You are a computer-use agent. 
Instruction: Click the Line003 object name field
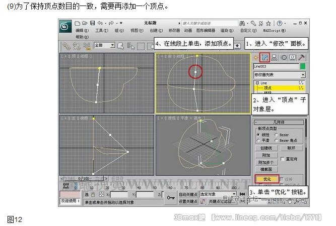[x=276, y=66]
